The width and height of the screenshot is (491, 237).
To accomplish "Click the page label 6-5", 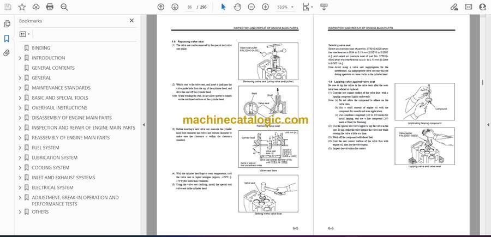I will click(x=295, y=228).
